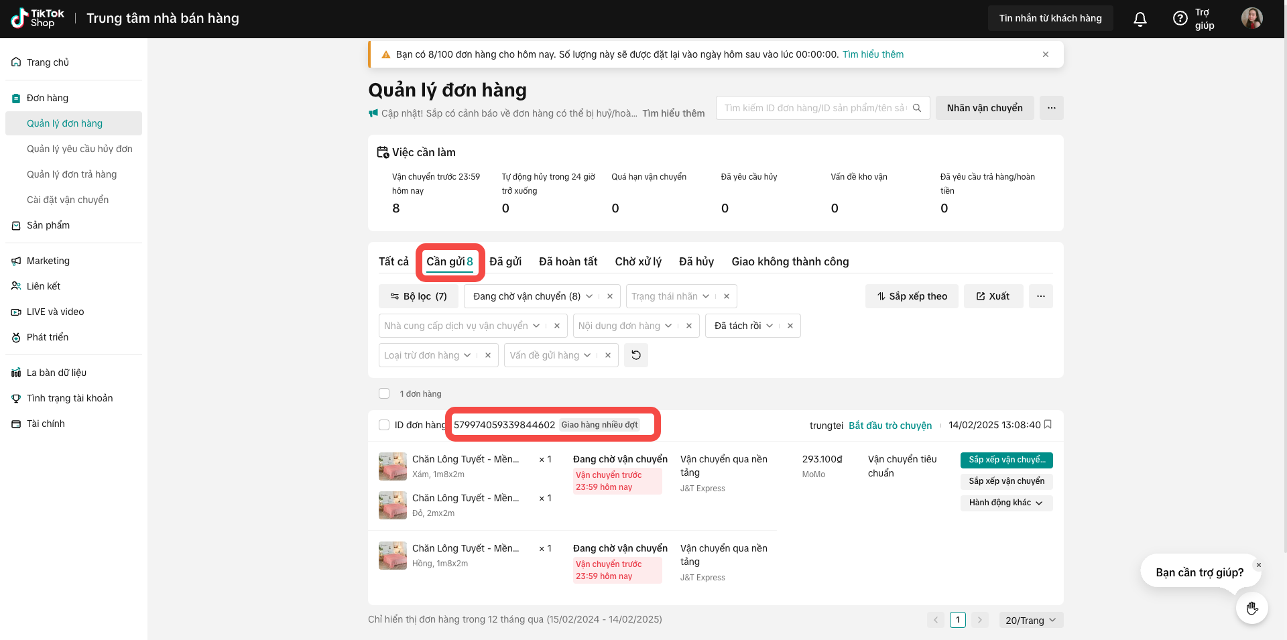Select all orders checkbox
Viewport: 1287px width, 640px height.
384,393
